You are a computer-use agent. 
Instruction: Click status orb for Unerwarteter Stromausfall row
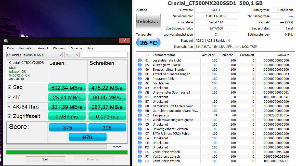[140, 92]
